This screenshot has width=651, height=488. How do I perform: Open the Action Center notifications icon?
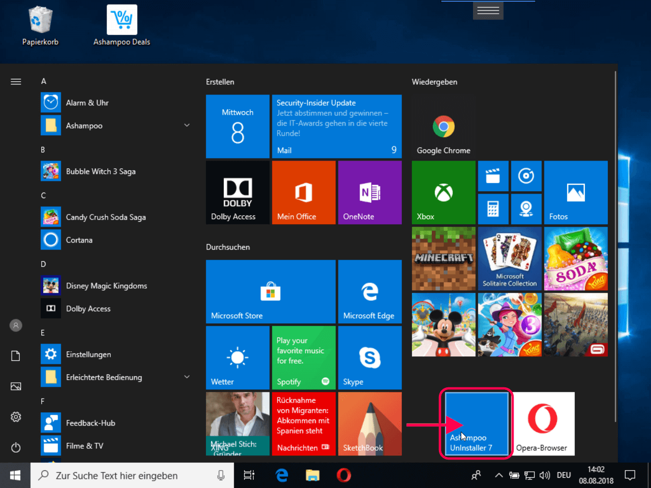coord(630,475)
